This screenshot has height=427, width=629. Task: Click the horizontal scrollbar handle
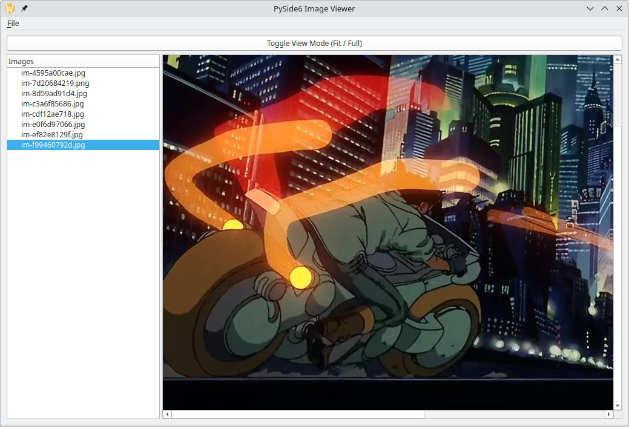coord(298,414)
